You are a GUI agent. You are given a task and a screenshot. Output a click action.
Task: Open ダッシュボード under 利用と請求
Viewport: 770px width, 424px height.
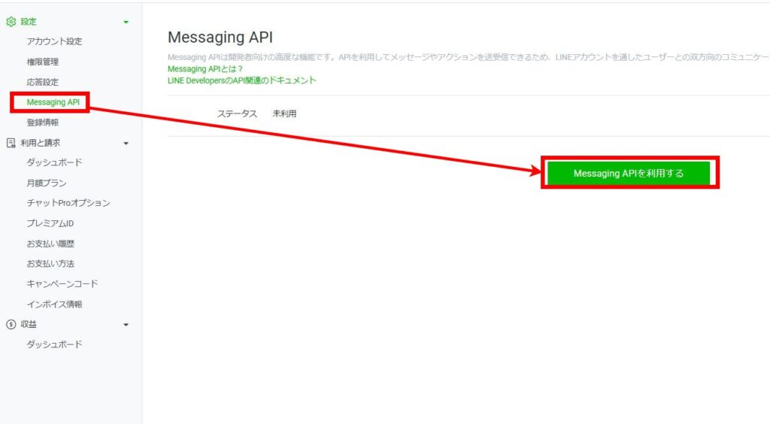(54, 162)
